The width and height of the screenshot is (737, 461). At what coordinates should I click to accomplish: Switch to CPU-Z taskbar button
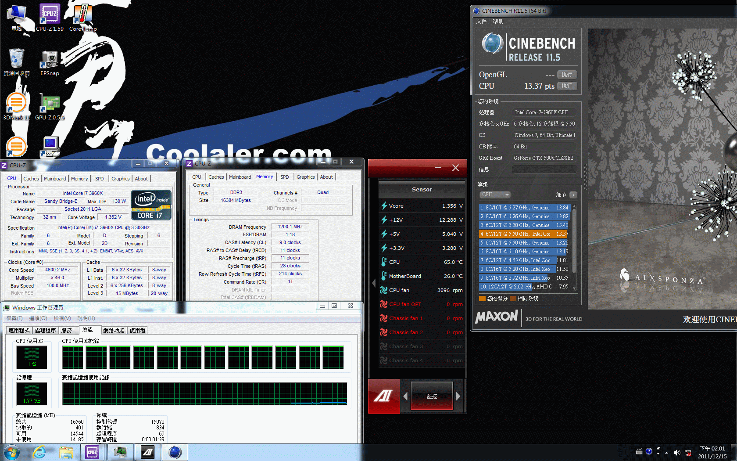pos(92,452)
